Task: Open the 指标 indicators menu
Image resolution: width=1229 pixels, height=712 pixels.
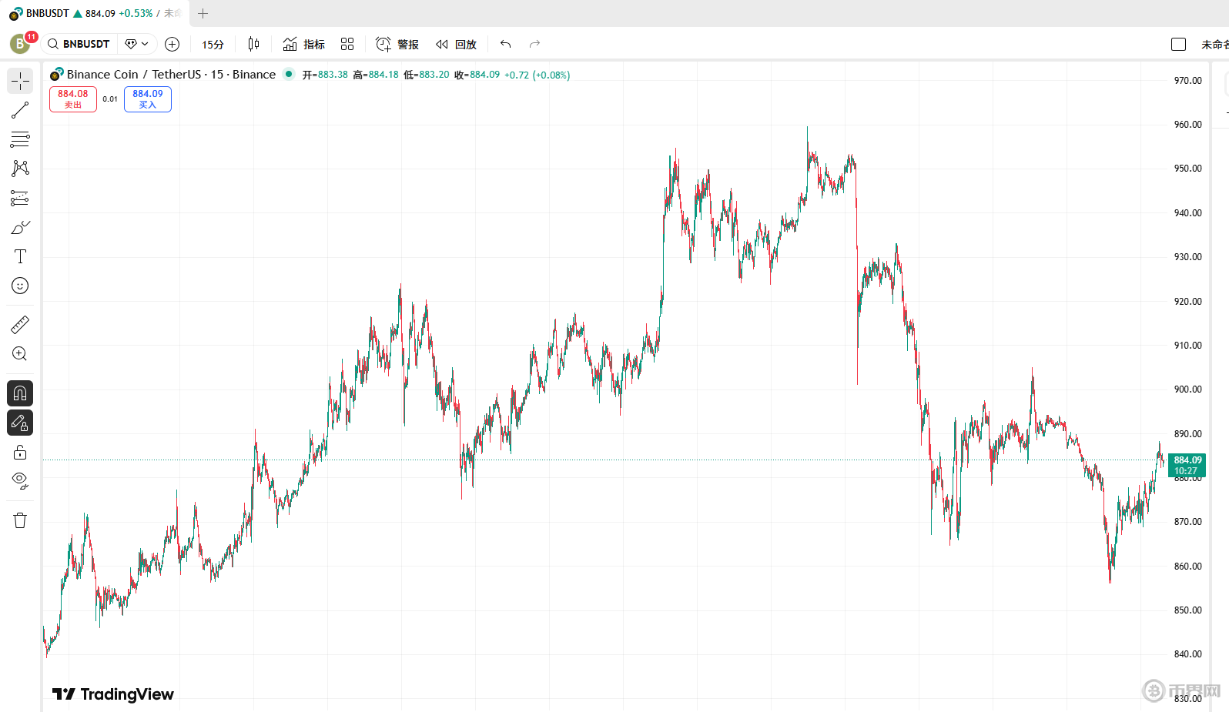Action: (x=304, y=45)
